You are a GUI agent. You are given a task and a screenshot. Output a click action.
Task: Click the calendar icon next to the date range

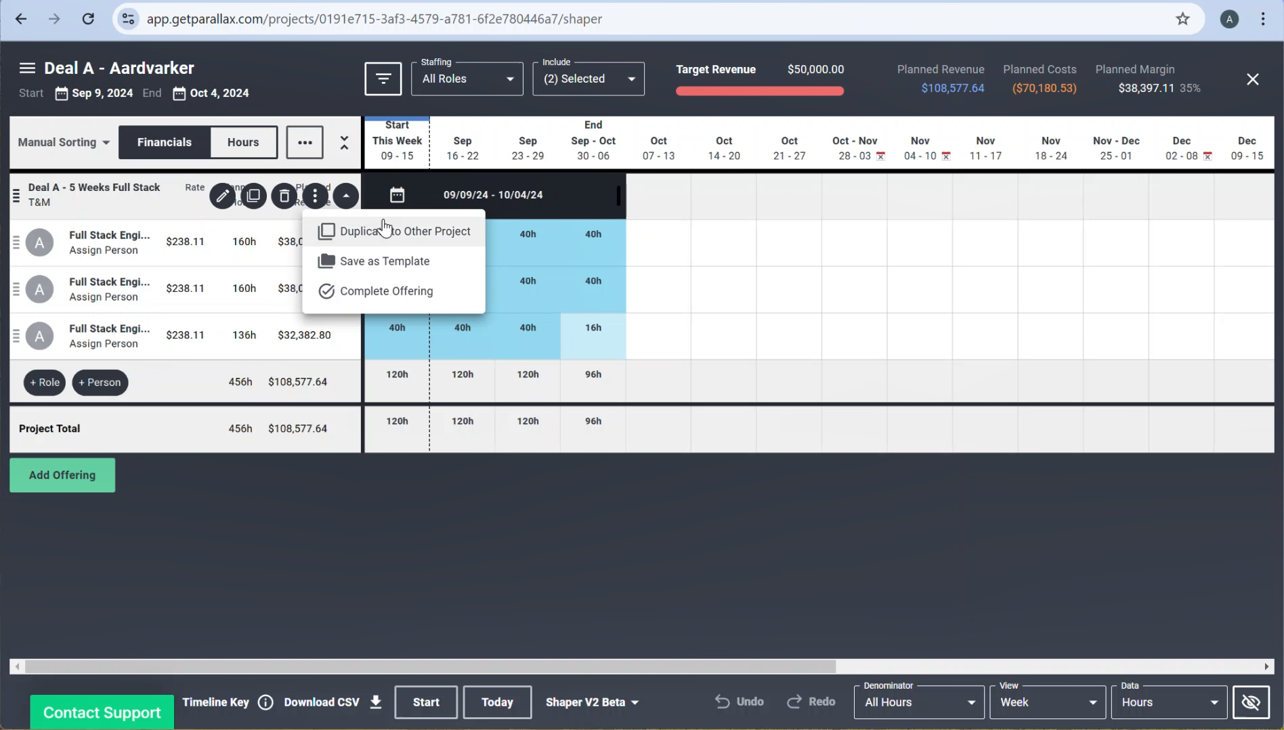(398, 194)
